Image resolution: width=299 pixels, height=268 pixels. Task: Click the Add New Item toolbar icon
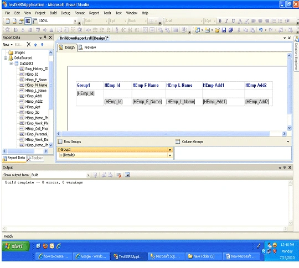point(208,30)
